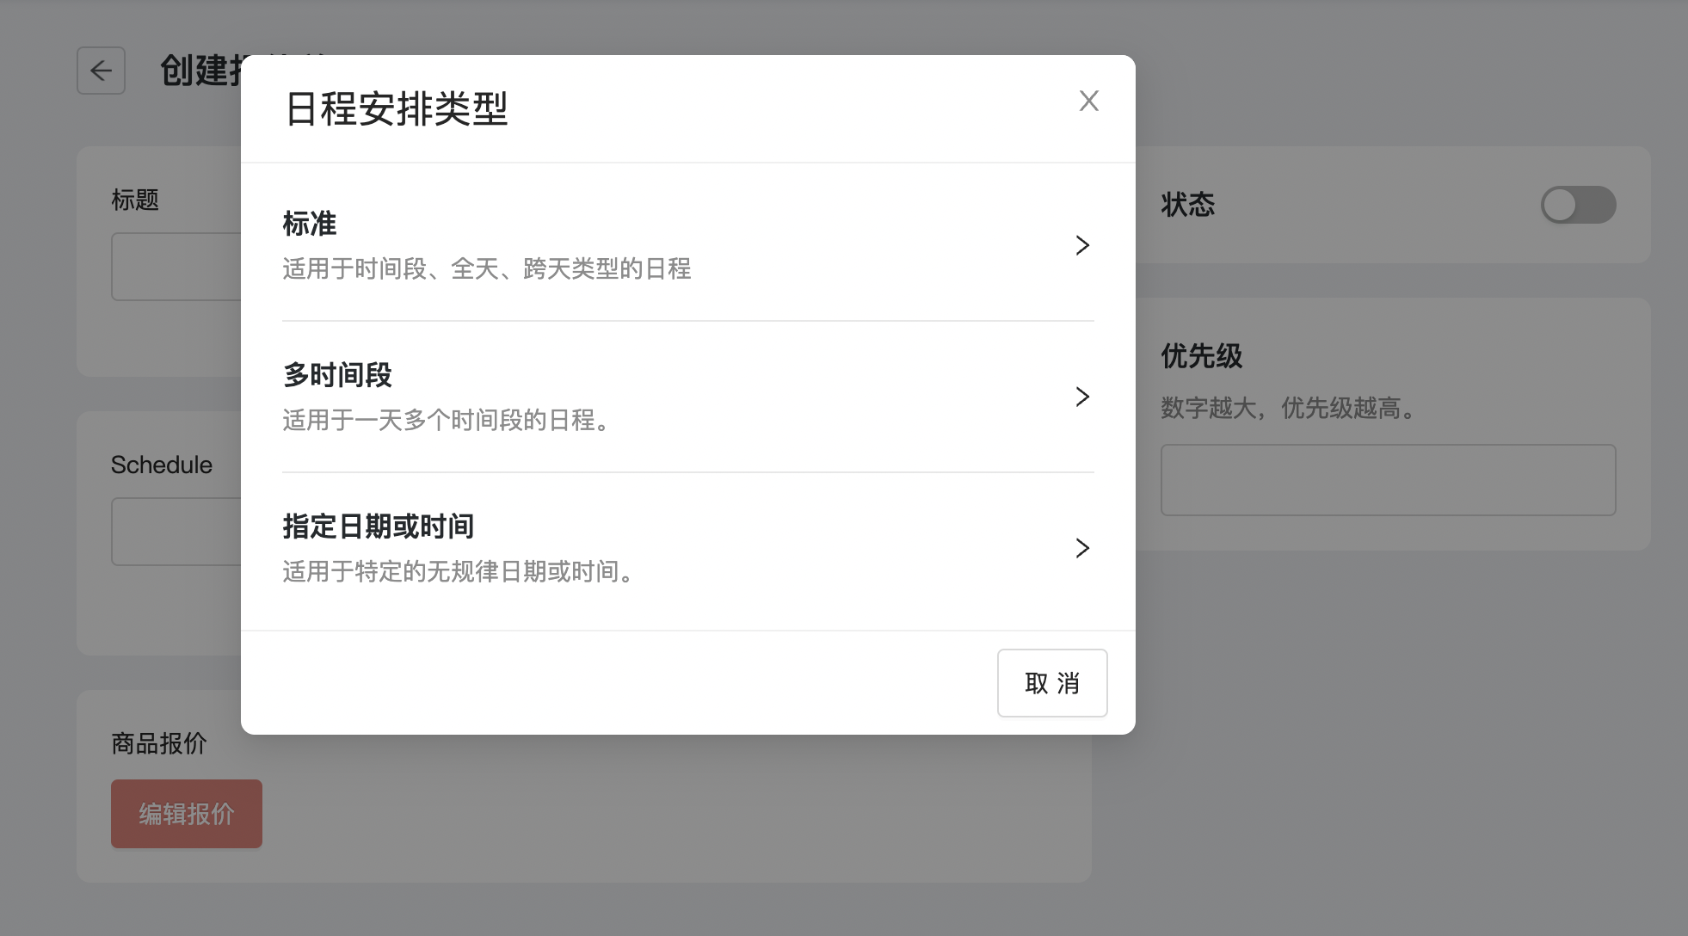Close the 日程安排类型 dialog with X icon

[1088, 101]
